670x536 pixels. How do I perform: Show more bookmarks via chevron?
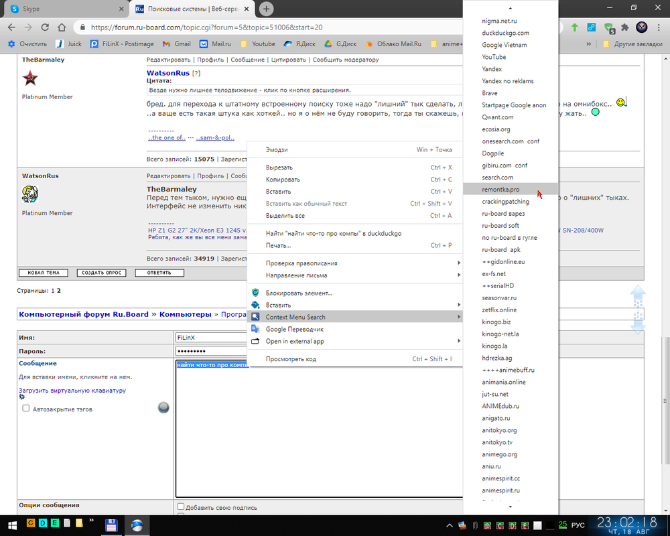coord(588,44)
